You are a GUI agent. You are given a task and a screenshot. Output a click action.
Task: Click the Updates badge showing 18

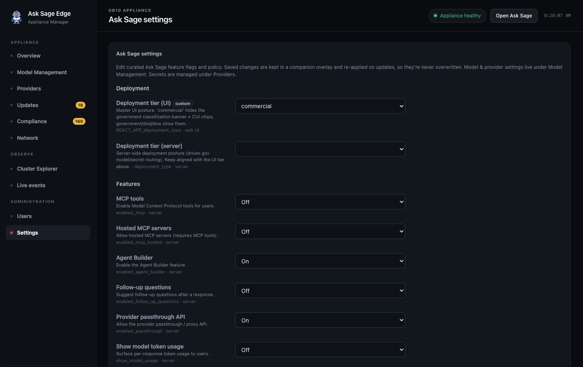(x=81, y=105)
